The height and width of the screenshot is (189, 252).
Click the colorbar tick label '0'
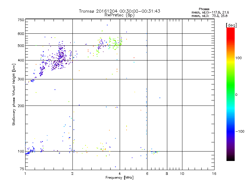236,94
